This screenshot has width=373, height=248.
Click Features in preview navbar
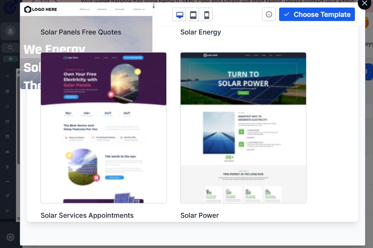tap(120, 9)
